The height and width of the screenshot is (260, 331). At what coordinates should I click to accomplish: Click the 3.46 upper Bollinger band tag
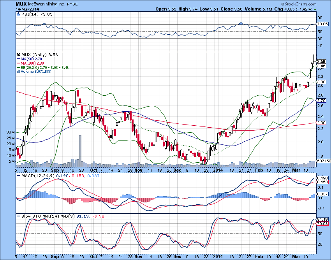pyautogui.click(x=321, y=66)
